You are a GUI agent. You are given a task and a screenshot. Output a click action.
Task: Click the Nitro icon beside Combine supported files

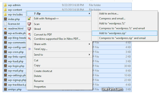click(29, 39)
